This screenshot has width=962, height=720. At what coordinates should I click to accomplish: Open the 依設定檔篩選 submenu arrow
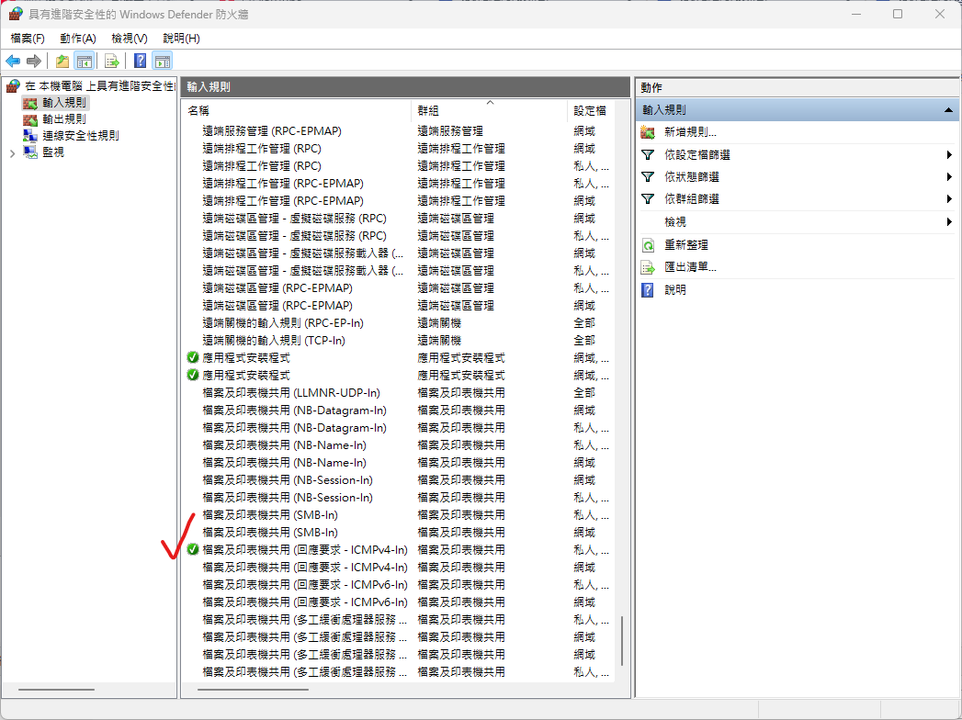(x=949, y=154)
